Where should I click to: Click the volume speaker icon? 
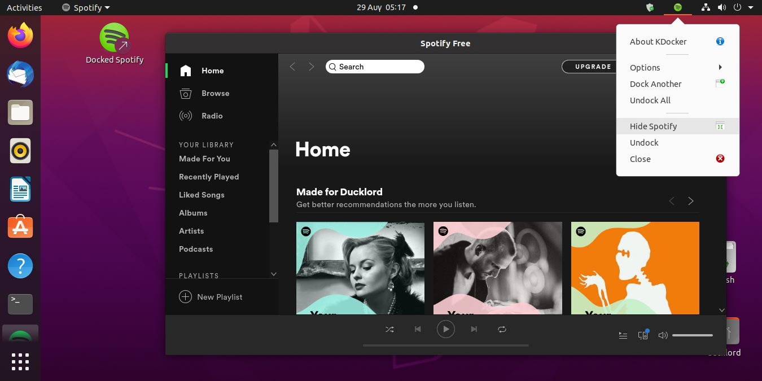point(663,335)
